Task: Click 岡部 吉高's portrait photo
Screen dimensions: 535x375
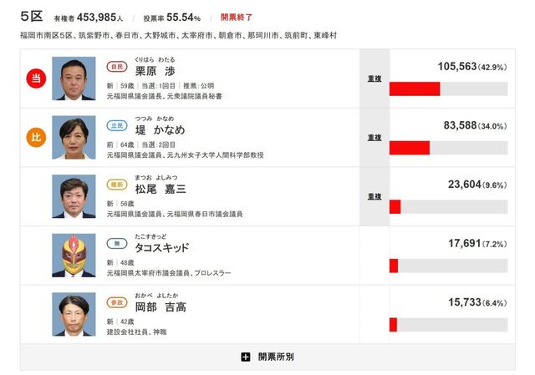Action: [74, 315]
